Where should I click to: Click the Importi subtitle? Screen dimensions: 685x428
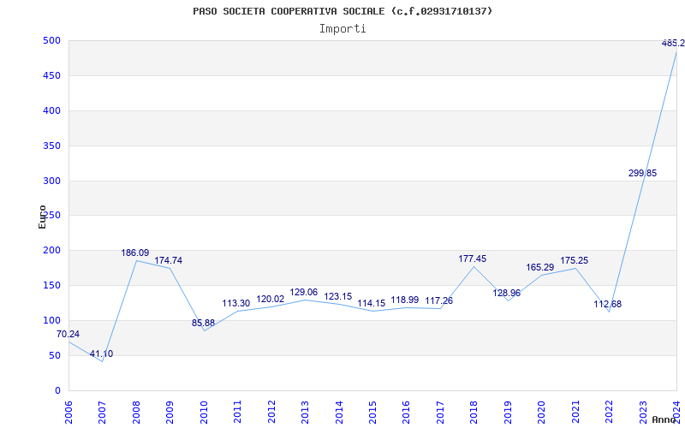342,29
